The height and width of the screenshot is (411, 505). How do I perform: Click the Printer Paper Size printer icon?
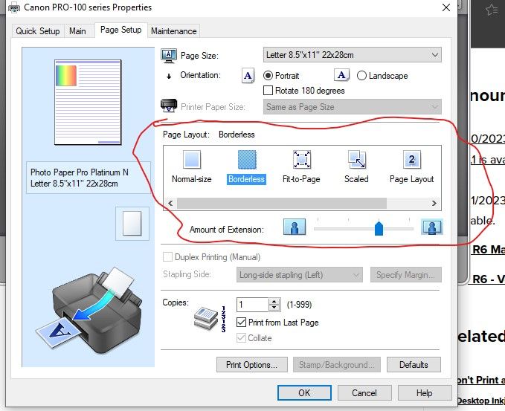coord(169,106)
